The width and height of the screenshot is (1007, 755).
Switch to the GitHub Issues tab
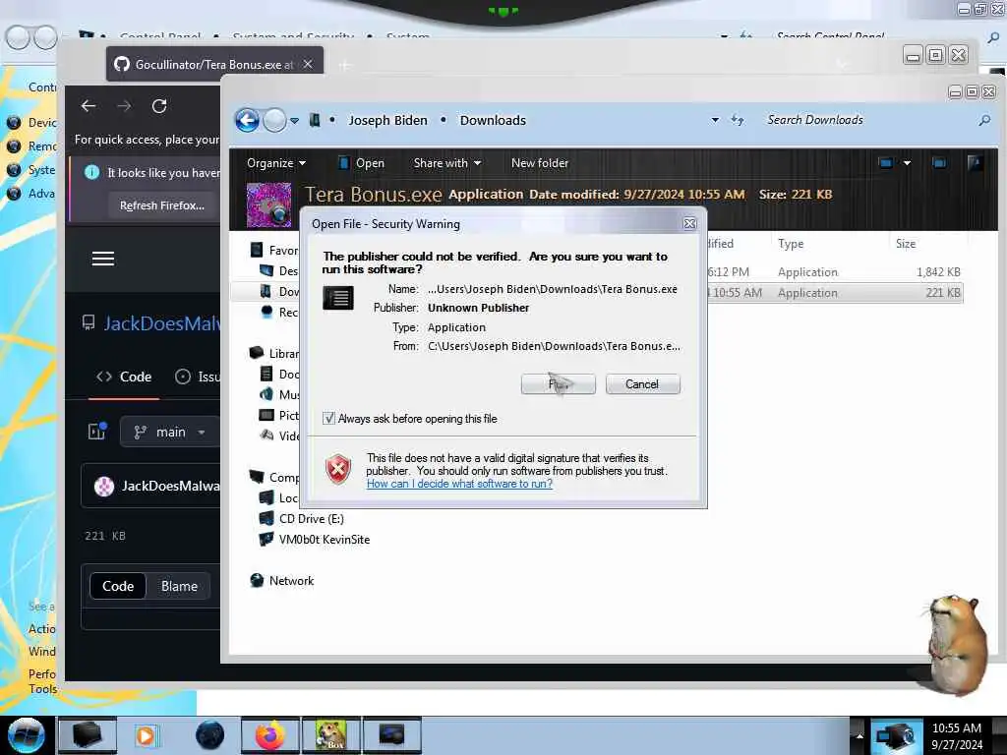pos(198,377)
